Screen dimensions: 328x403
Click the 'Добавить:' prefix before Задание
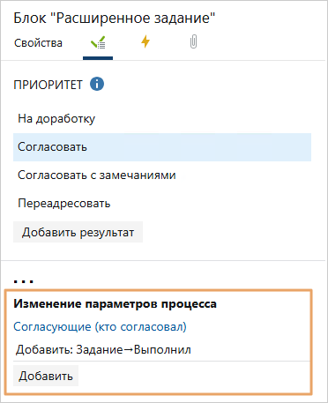(44, 350)
